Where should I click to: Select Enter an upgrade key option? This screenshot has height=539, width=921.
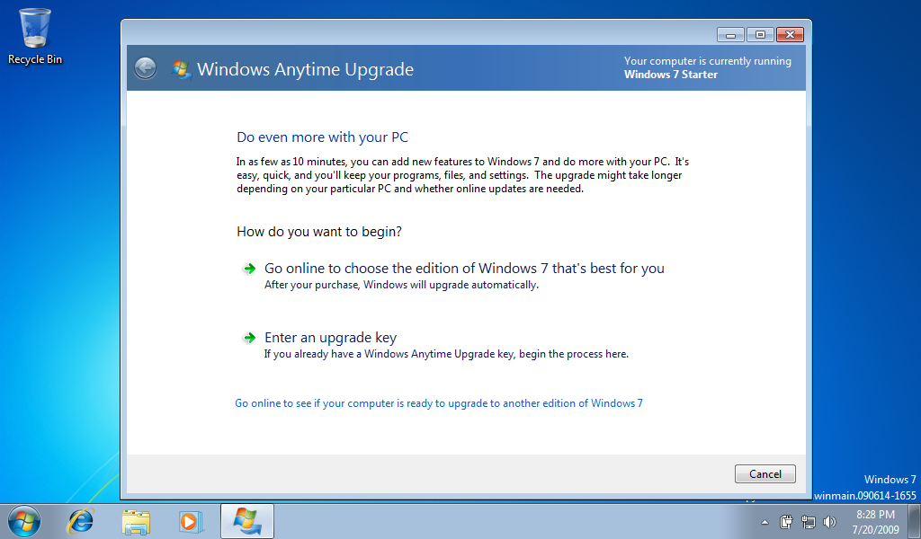(x=330, y=337)
